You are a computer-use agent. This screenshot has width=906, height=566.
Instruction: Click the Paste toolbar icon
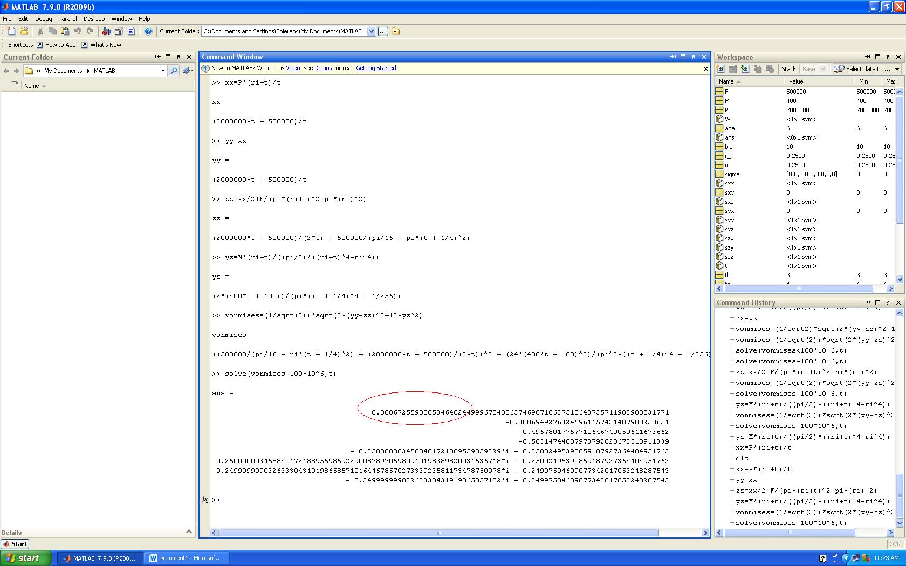click(65, 31)
